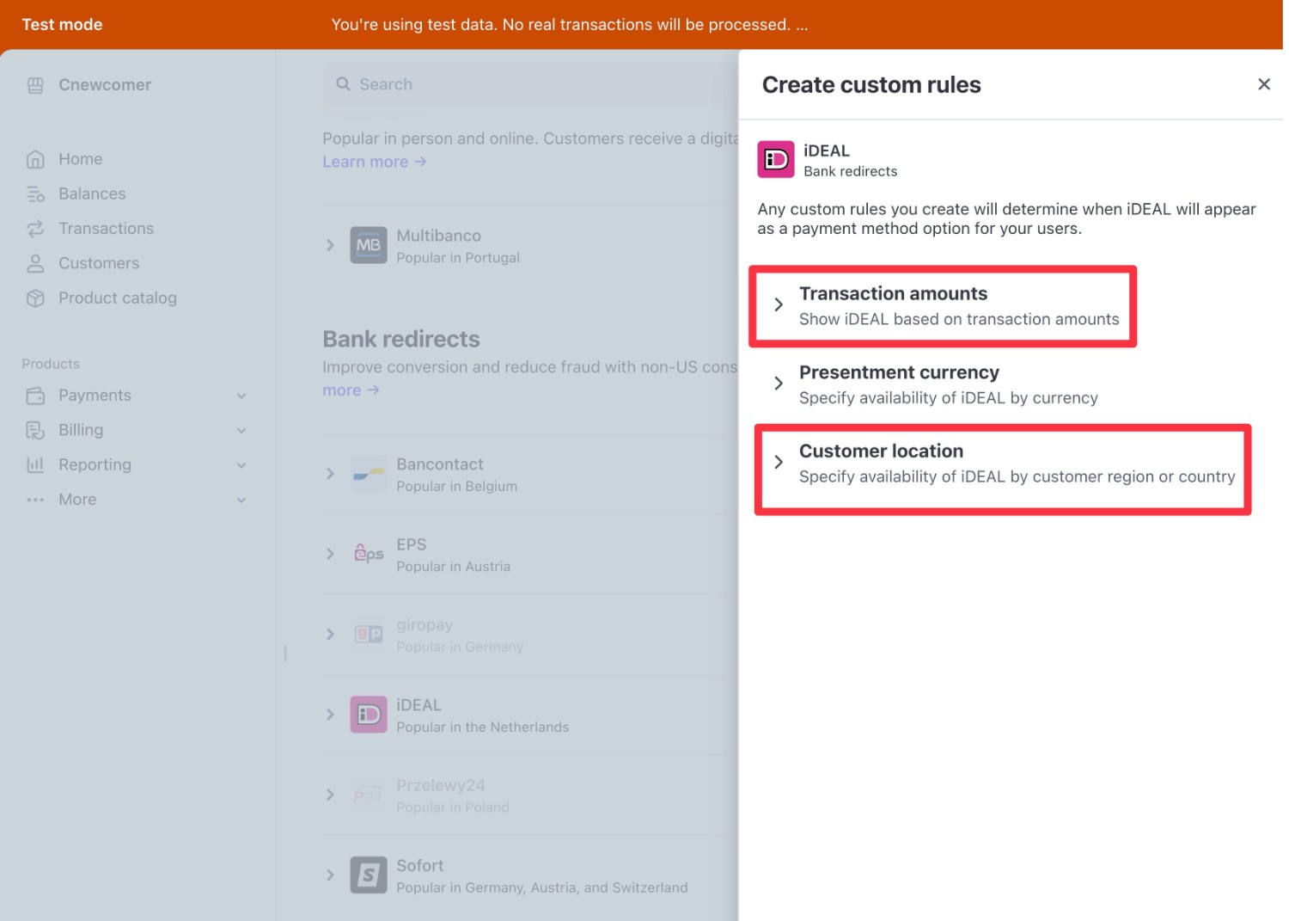Click the Transactions arrows icon
The height and width of the screenshot is (921, 1289).
point(35,229)
